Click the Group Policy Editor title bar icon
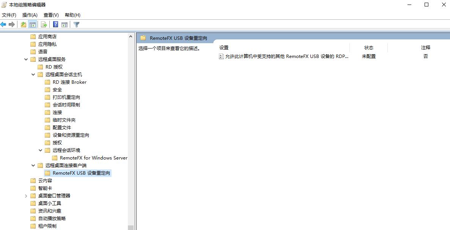The height and width of the screenshot is (230, 450). click(x=4, y=5)
